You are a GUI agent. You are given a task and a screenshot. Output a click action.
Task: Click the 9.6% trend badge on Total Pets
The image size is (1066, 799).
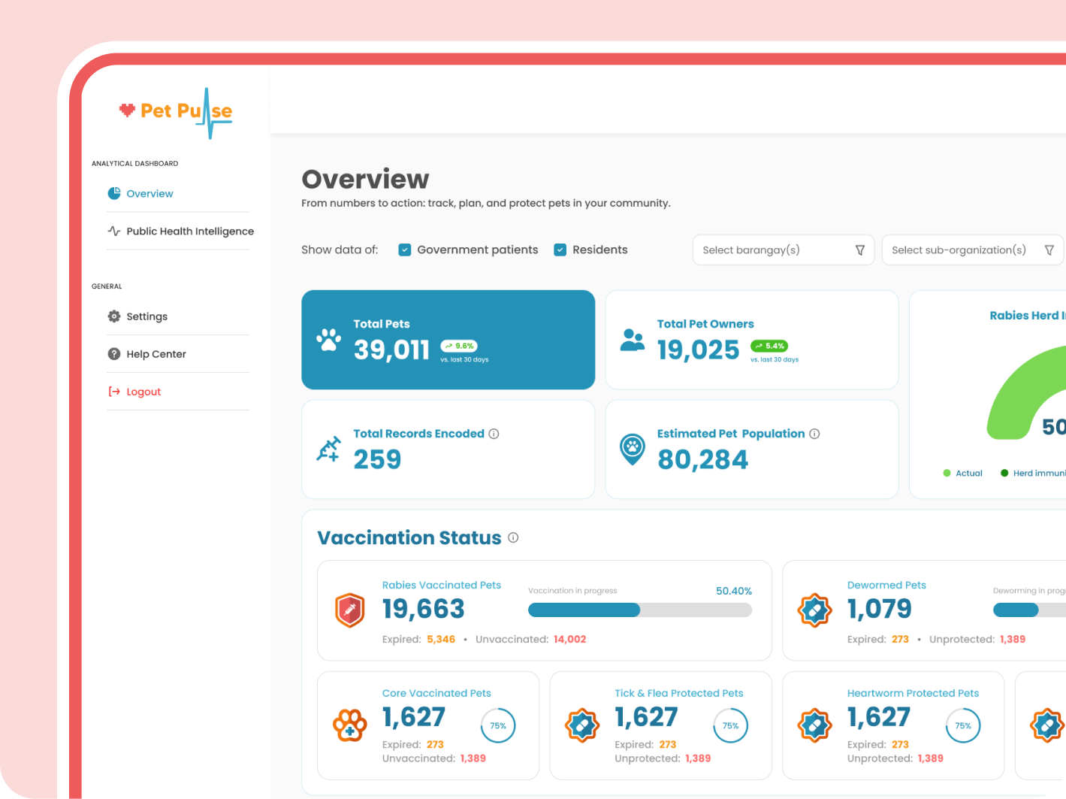point(459,346)
